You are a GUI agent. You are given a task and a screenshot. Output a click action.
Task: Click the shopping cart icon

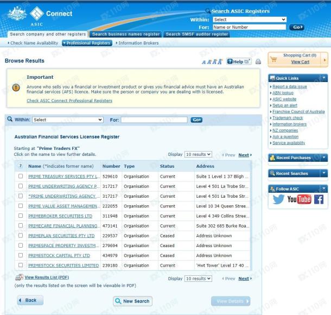point(274,59)
